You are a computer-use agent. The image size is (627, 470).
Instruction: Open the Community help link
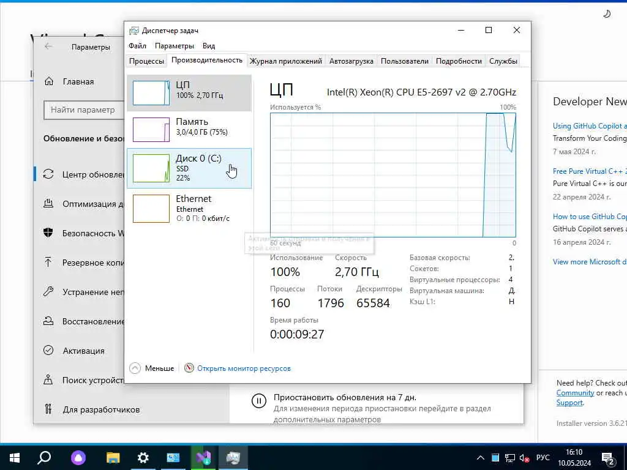575,393
